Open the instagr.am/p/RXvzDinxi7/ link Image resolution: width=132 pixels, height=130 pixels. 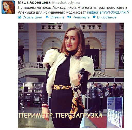[x=108, y=12]
